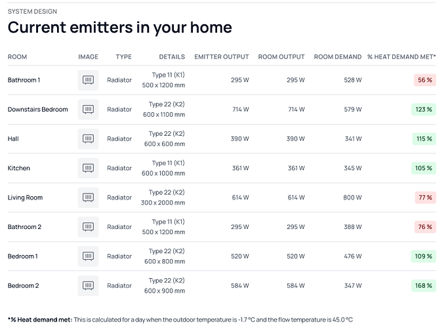Select the Downstairs Bedroom row name
Viewport: 448px width, 328px height.
pyautogui.click(x=38, y=110)
